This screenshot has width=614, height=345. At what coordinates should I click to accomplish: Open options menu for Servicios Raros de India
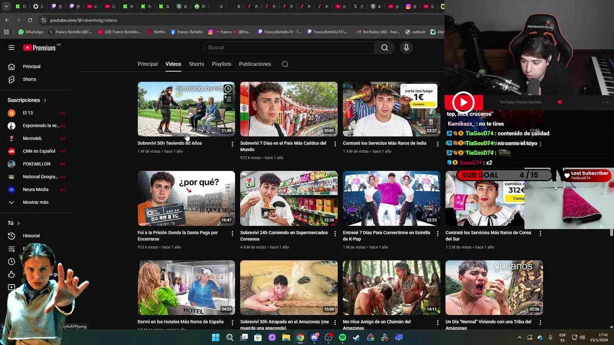pyautogui.click(x=437, y=144)
